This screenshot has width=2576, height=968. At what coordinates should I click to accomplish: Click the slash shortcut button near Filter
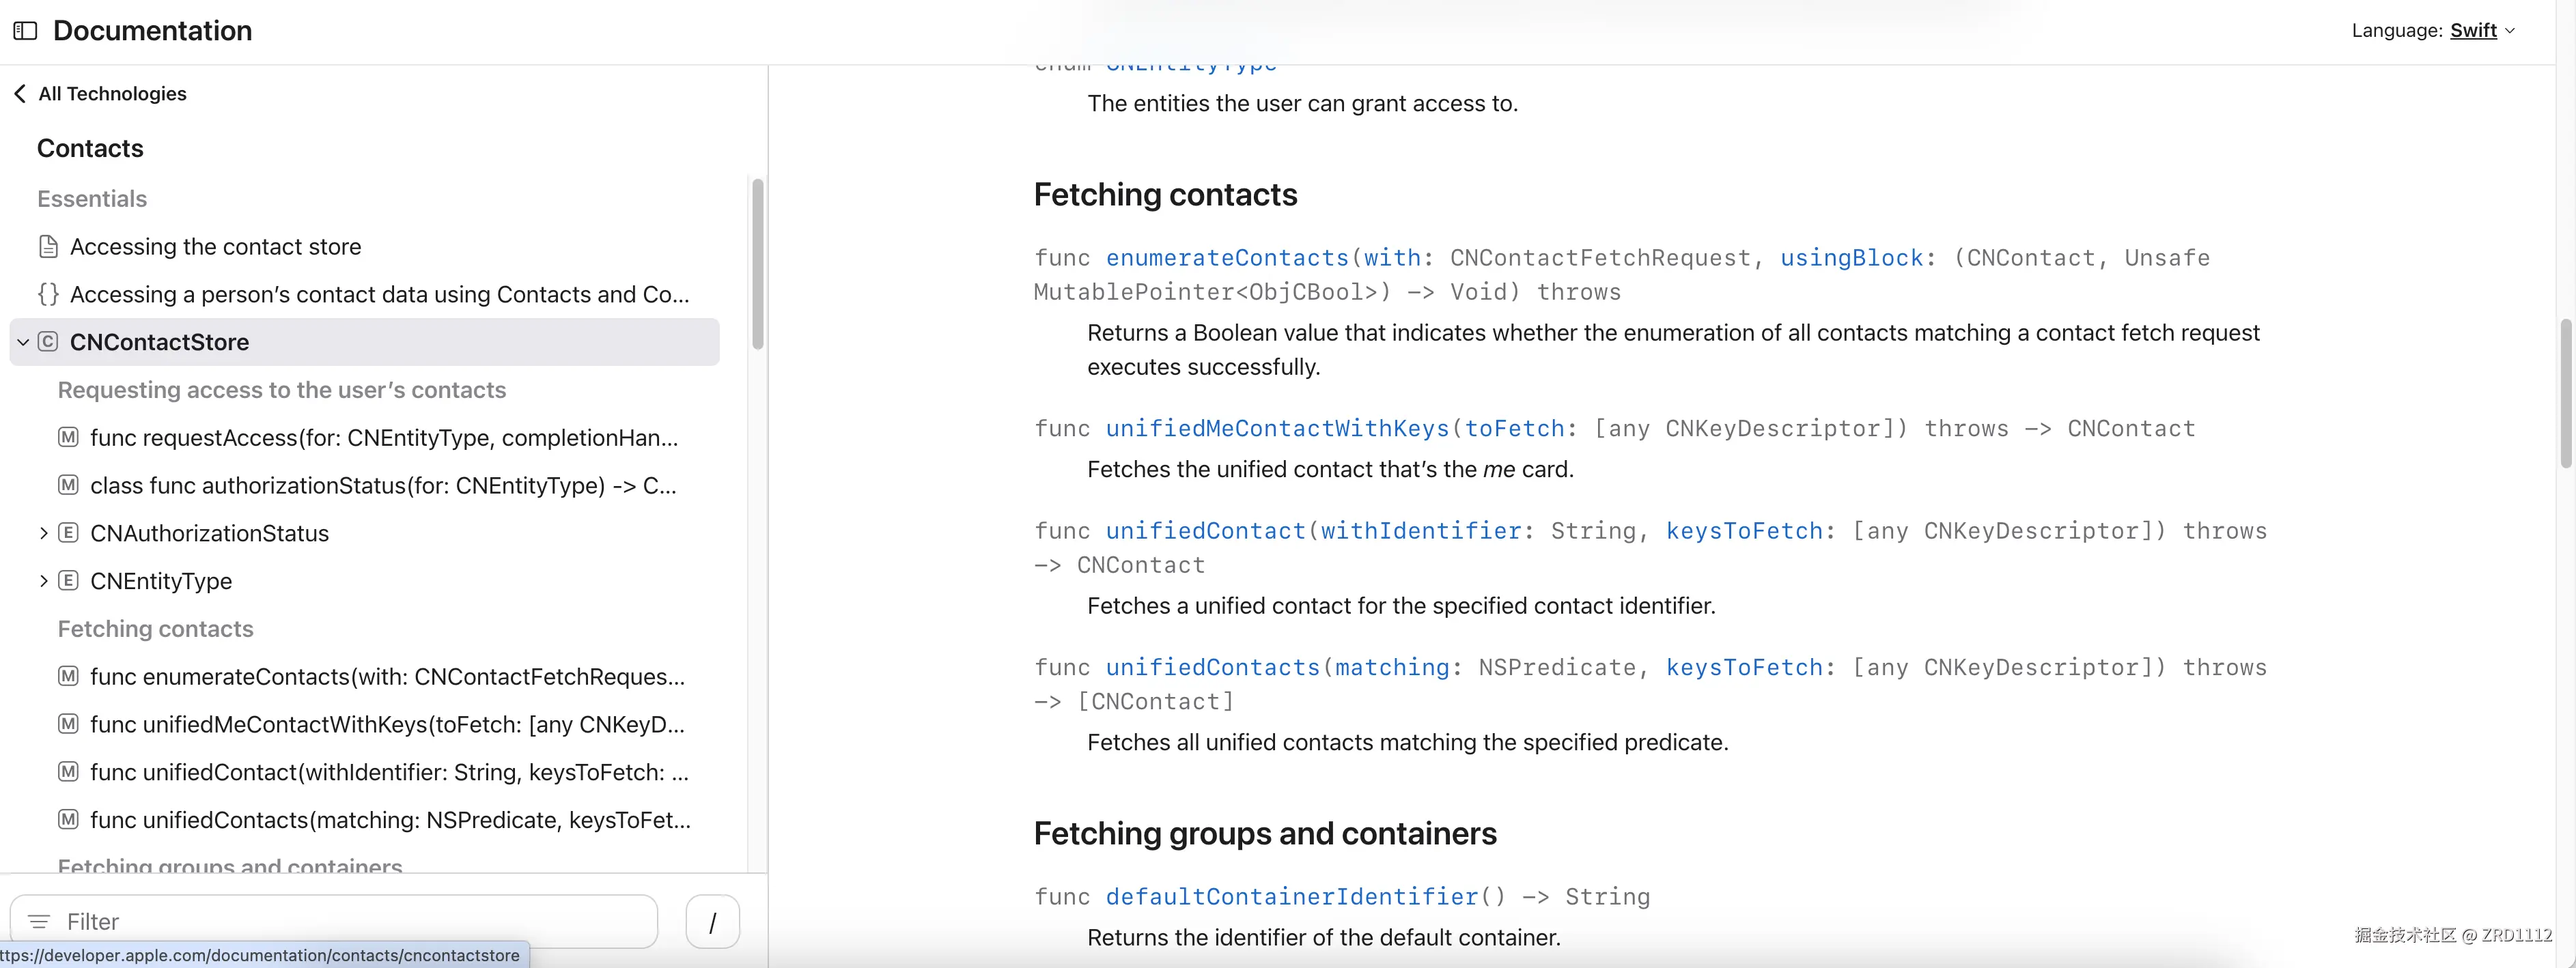[x=712, y=922]
